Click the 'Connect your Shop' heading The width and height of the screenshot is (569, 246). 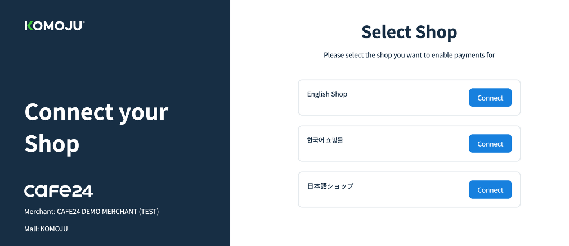pos(96,127)
